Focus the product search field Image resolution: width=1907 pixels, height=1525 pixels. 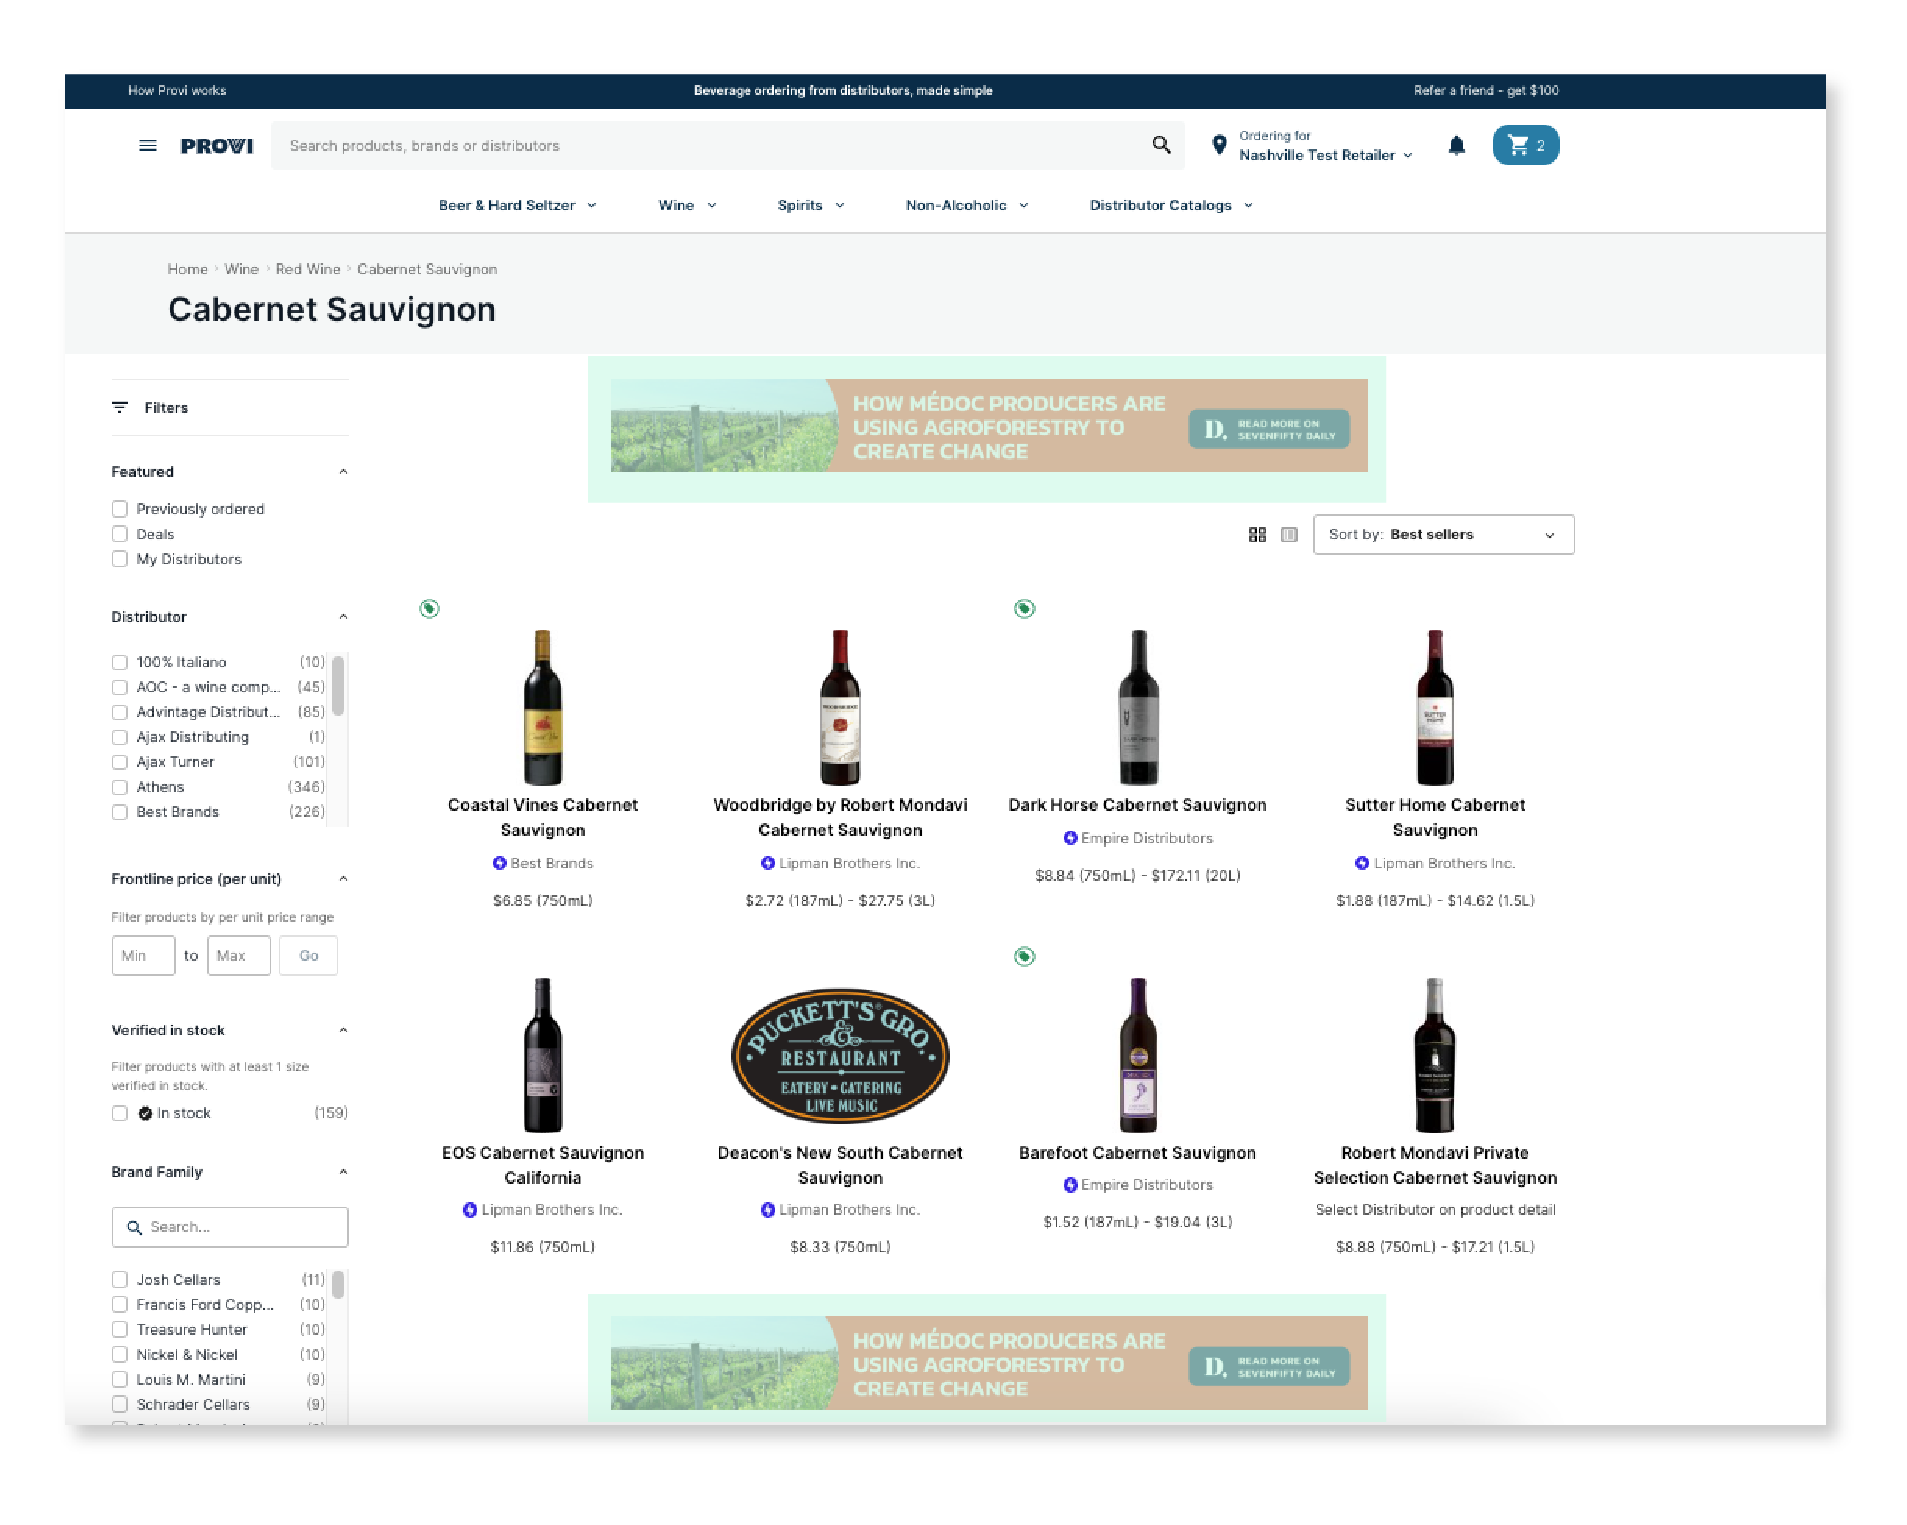[x=727, y=146]
